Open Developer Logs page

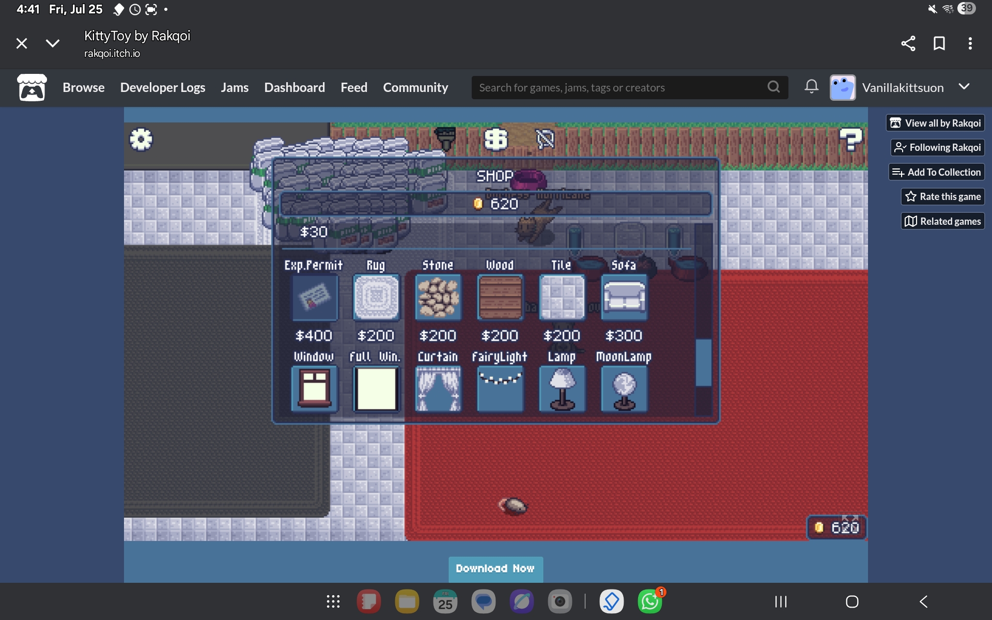click(x=163, y=87)
